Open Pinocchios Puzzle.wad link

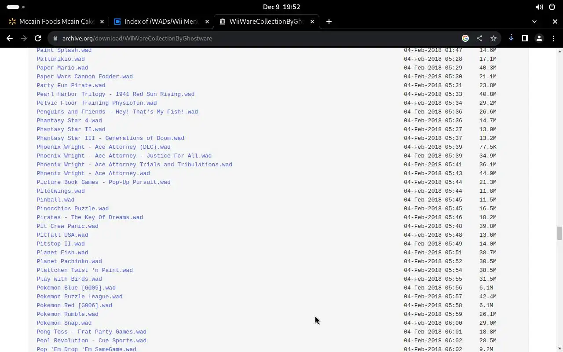[73, 209]
